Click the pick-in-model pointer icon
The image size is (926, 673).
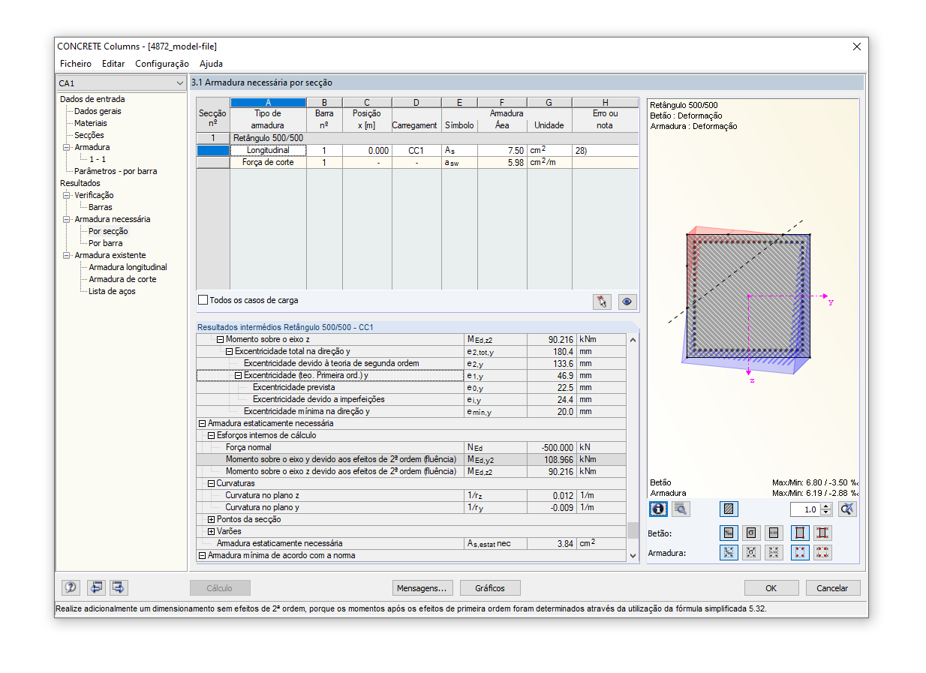coord(601,301)
